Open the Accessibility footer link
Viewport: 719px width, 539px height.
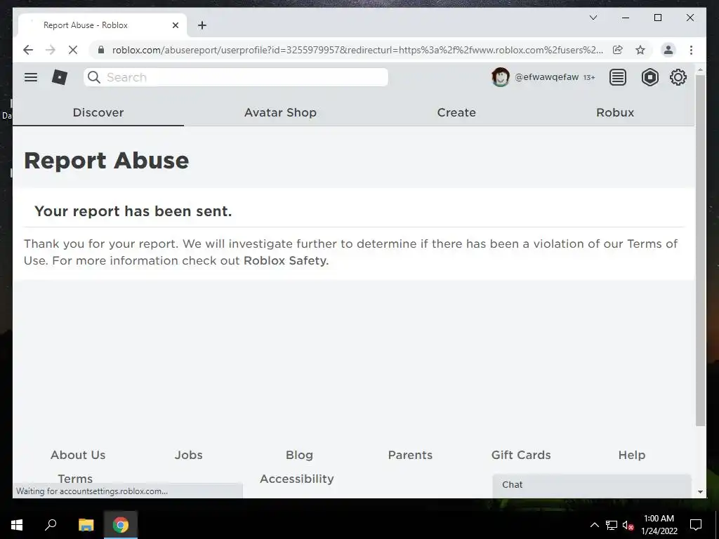tap(297, 479)
